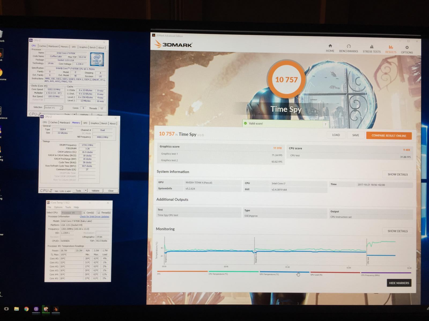Click Compare Result Online

(389, 136)
